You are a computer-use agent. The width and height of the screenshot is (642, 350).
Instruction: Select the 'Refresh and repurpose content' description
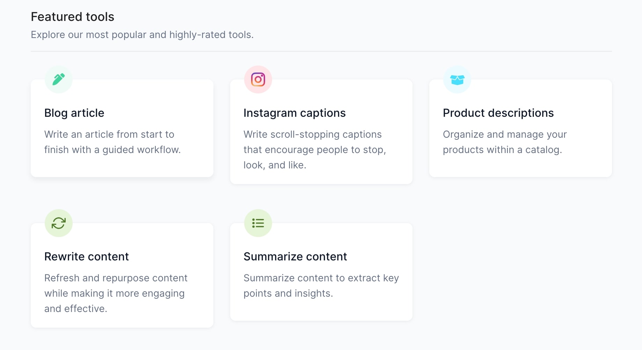coord(116,293)
